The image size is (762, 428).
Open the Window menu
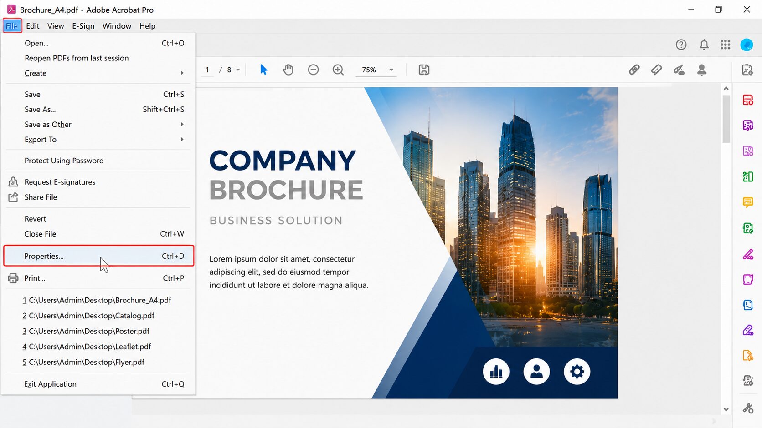(117, 26)
